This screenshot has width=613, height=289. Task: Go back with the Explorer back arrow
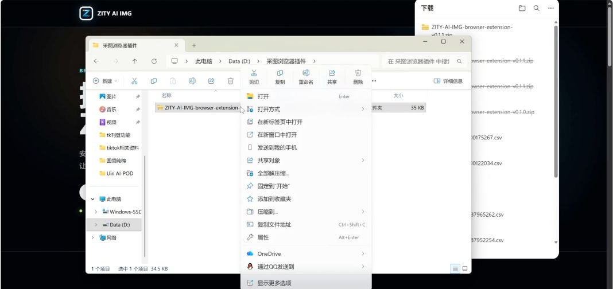click(96, 61)
